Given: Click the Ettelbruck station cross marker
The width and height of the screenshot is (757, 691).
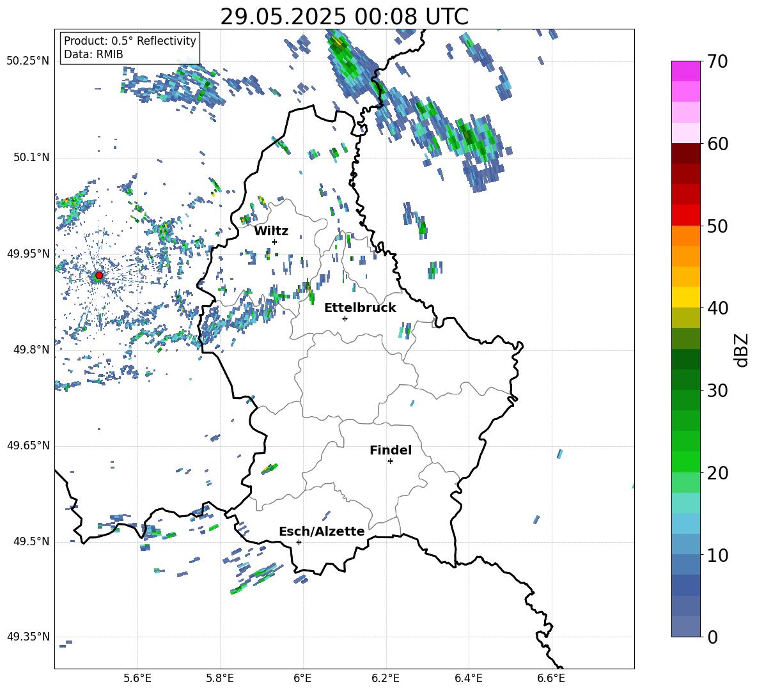Looking at the screenshot, I should point(345,318).
